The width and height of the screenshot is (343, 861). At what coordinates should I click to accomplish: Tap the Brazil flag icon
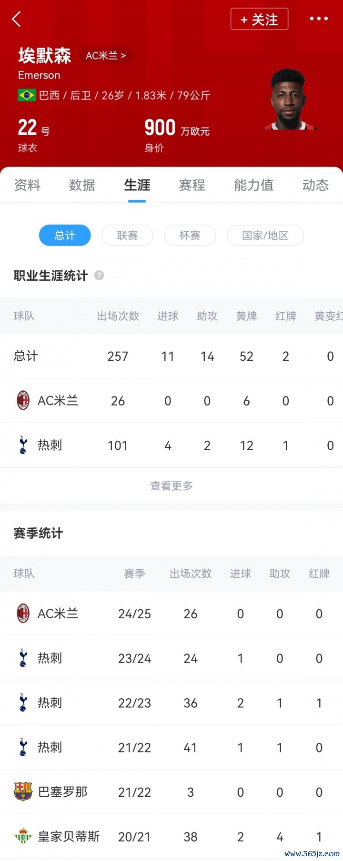[27, 95]
